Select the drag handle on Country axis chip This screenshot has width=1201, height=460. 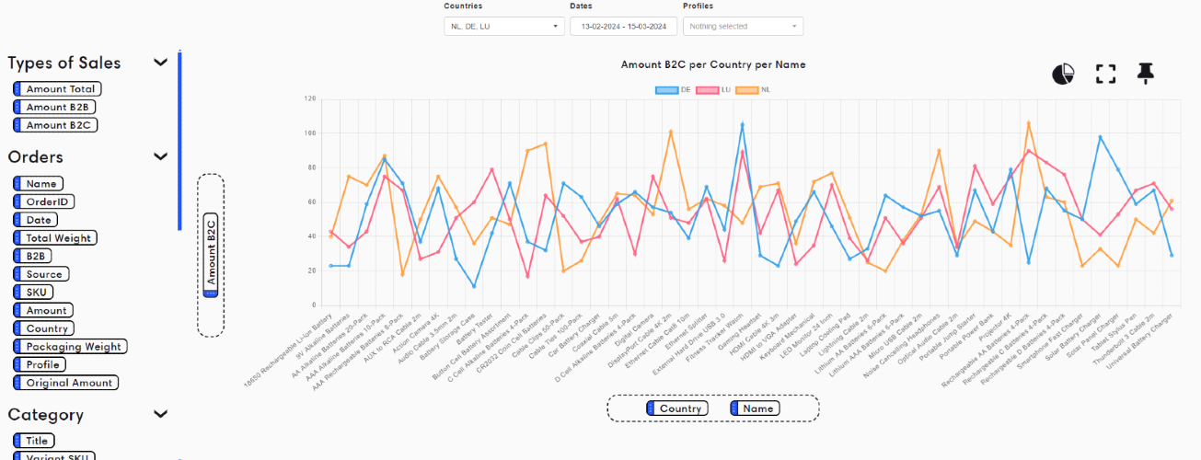click(x=651, y=408)
